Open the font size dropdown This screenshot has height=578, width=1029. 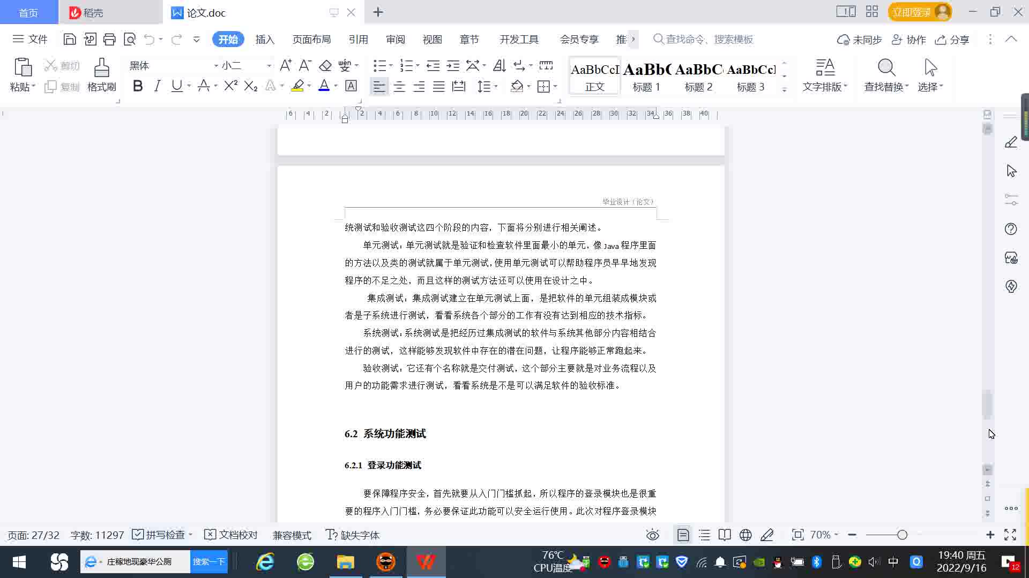point(269,66)
